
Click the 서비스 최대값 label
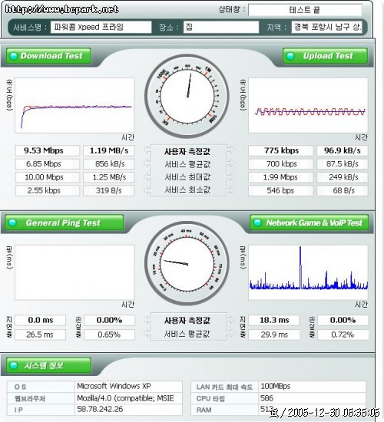click(187, 177)
